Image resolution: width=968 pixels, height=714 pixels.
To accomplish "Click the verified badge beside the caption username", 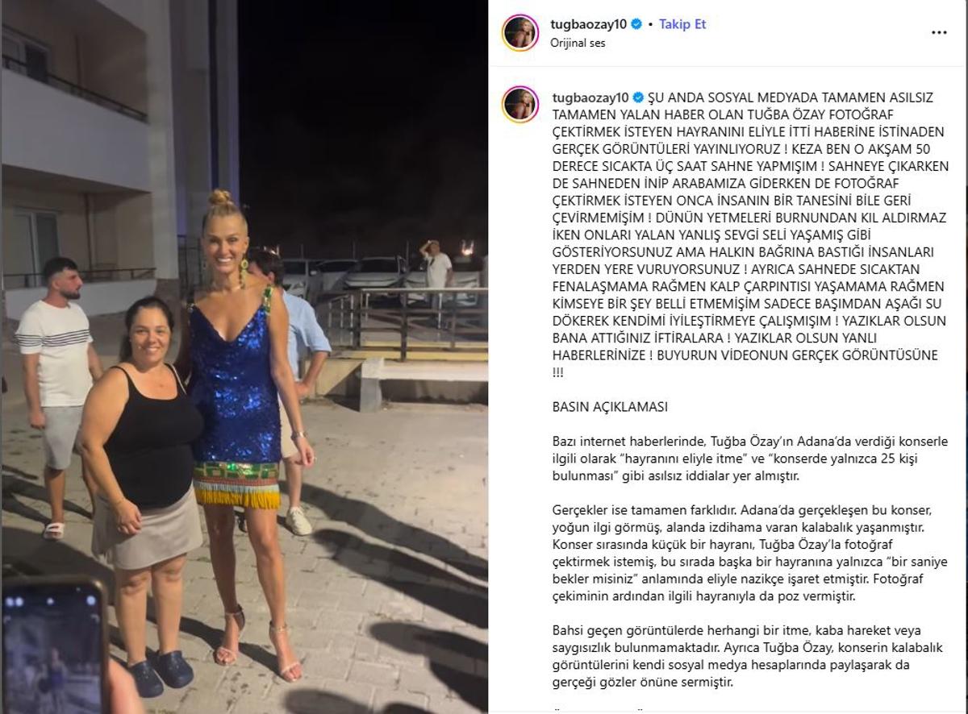I will point(638,97).
